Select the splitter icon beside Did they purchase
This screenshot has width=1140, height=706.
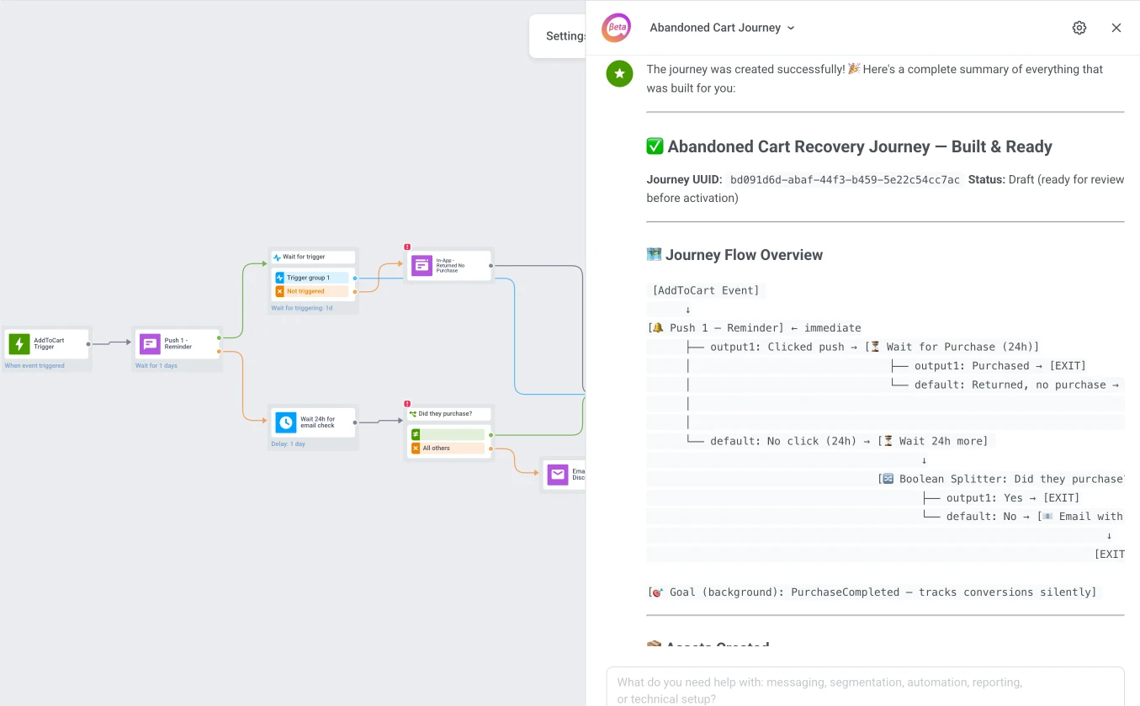(412, 413)
